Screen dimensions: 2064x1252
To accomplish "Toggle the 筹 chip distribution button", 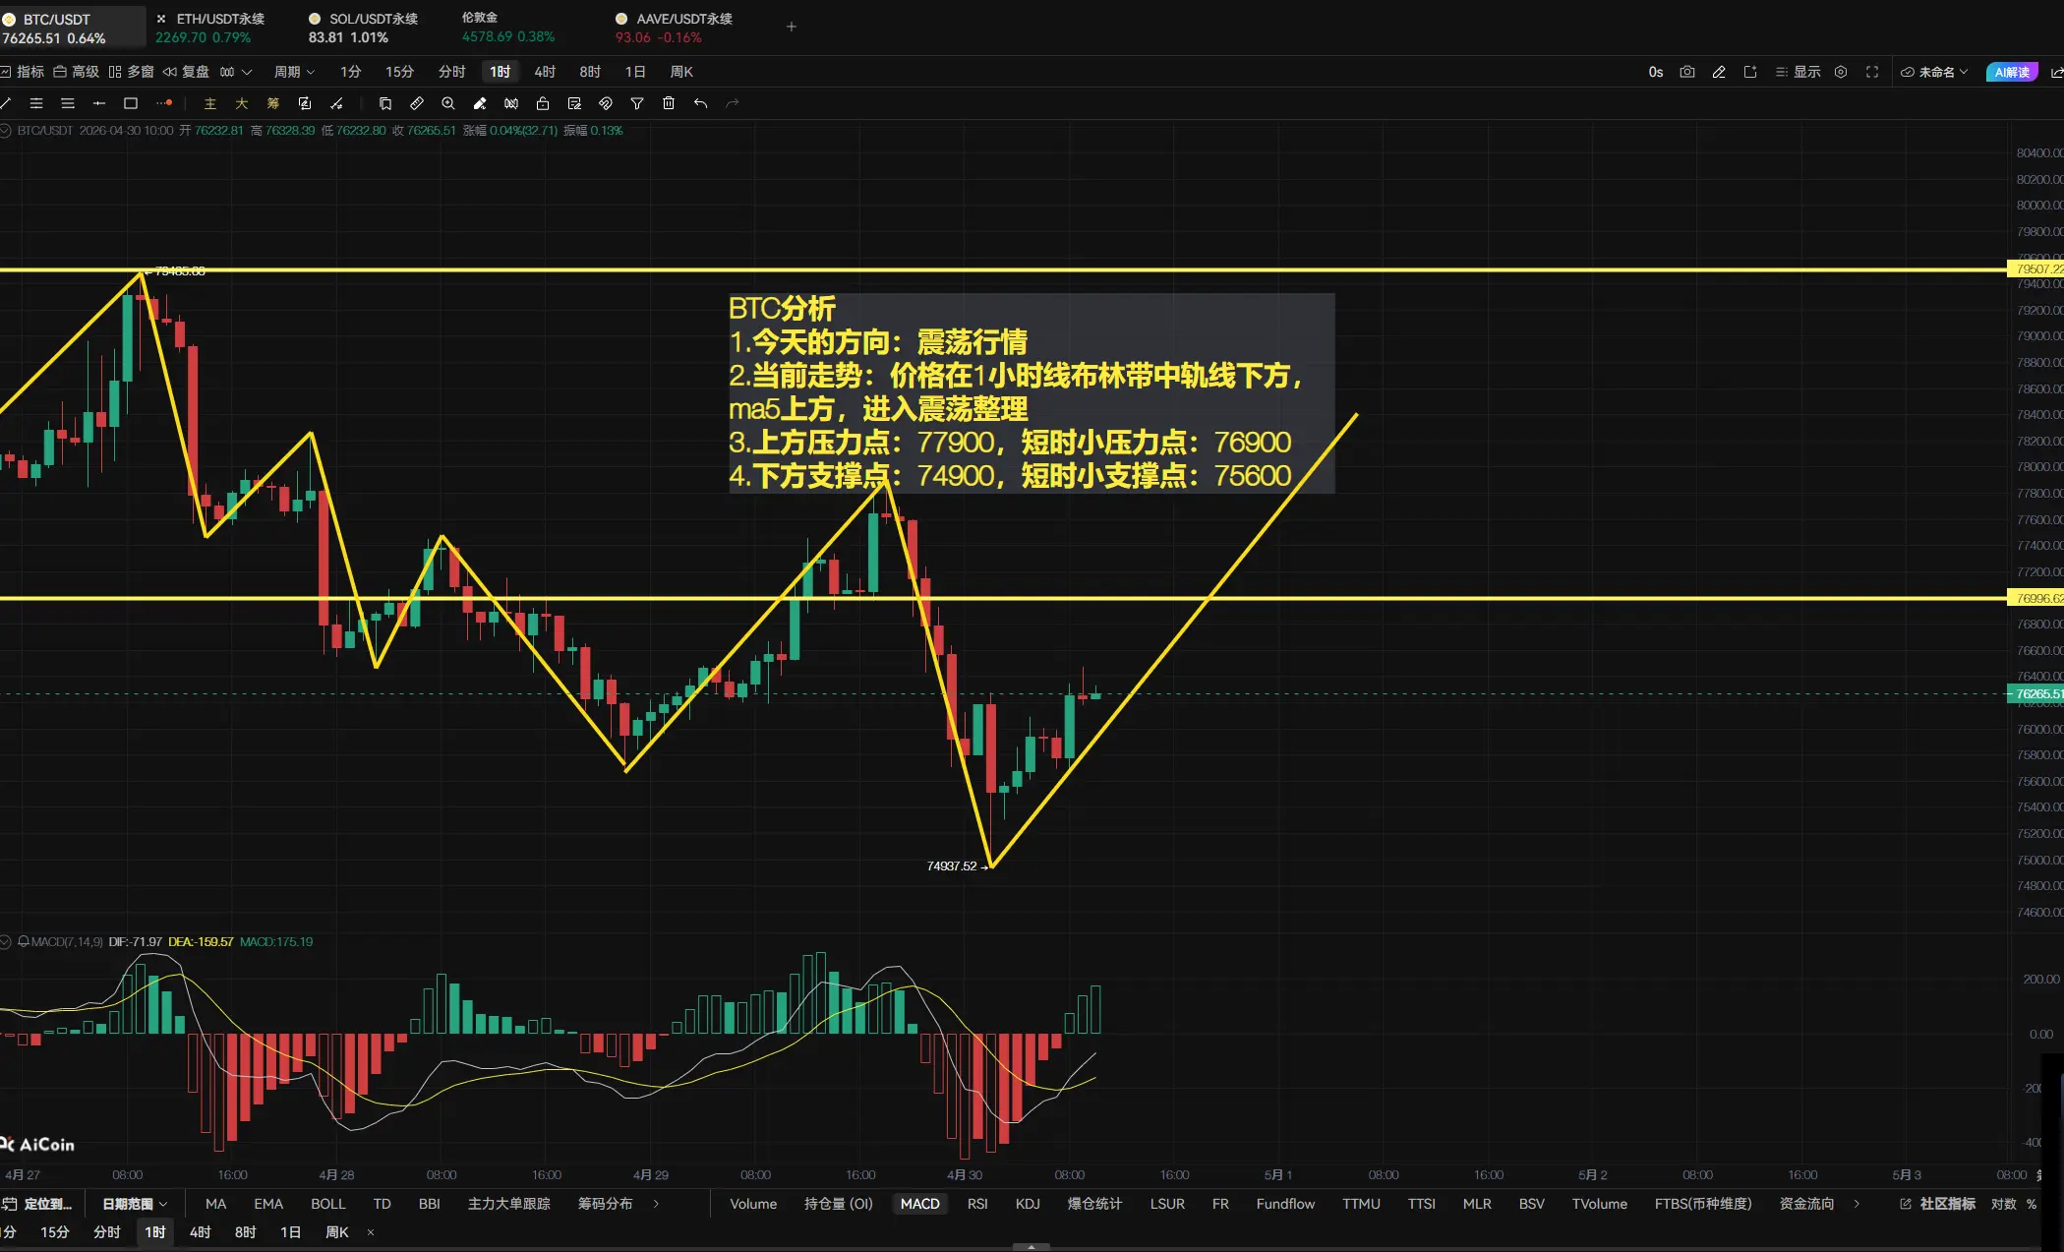I will point(273,103).
